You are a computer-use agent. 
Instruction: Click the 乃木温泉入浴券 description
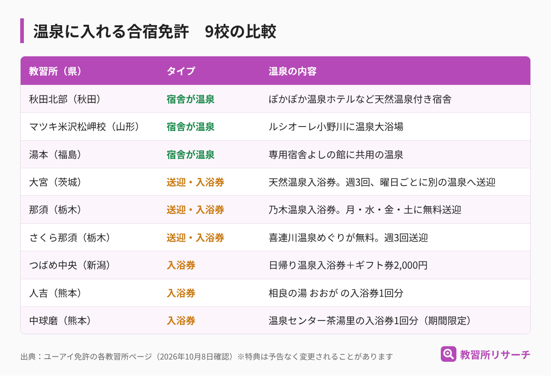click(x=365, y=210)
